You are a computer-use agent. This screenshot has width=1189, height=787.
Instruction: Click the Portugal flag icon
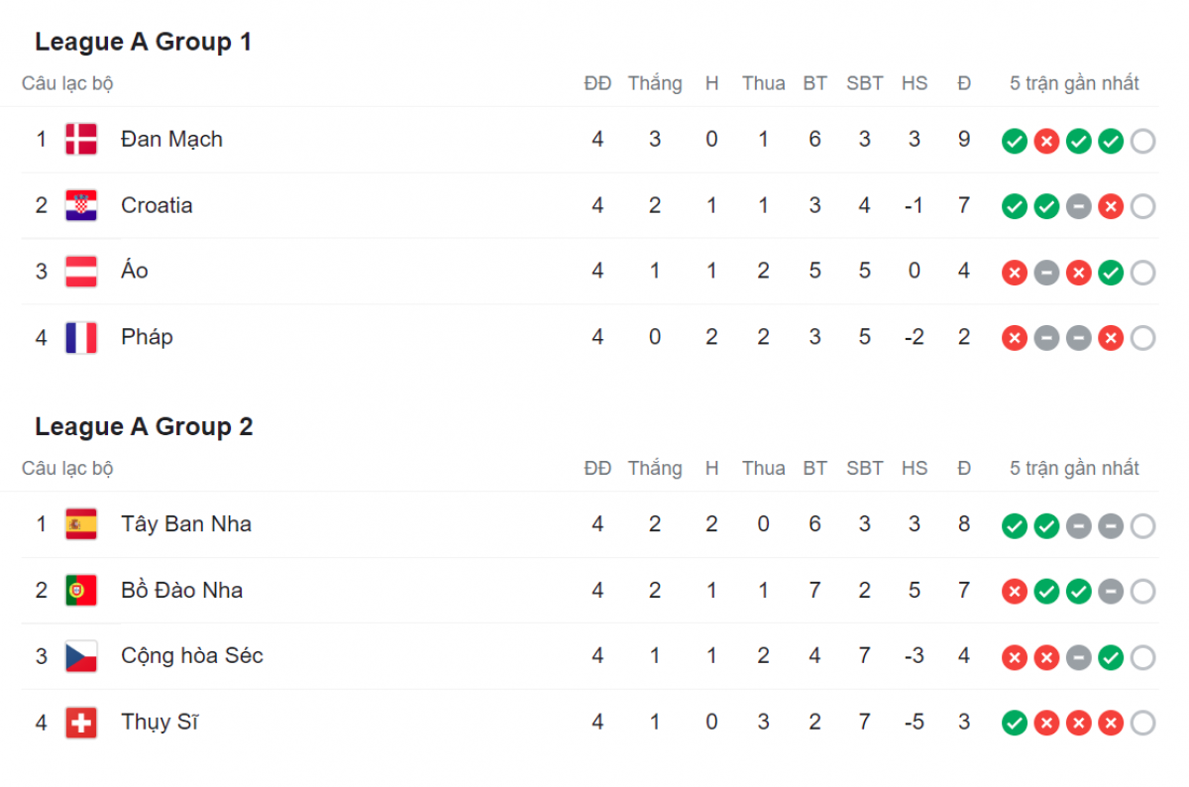pyautogui.click(x=81, y=590)
